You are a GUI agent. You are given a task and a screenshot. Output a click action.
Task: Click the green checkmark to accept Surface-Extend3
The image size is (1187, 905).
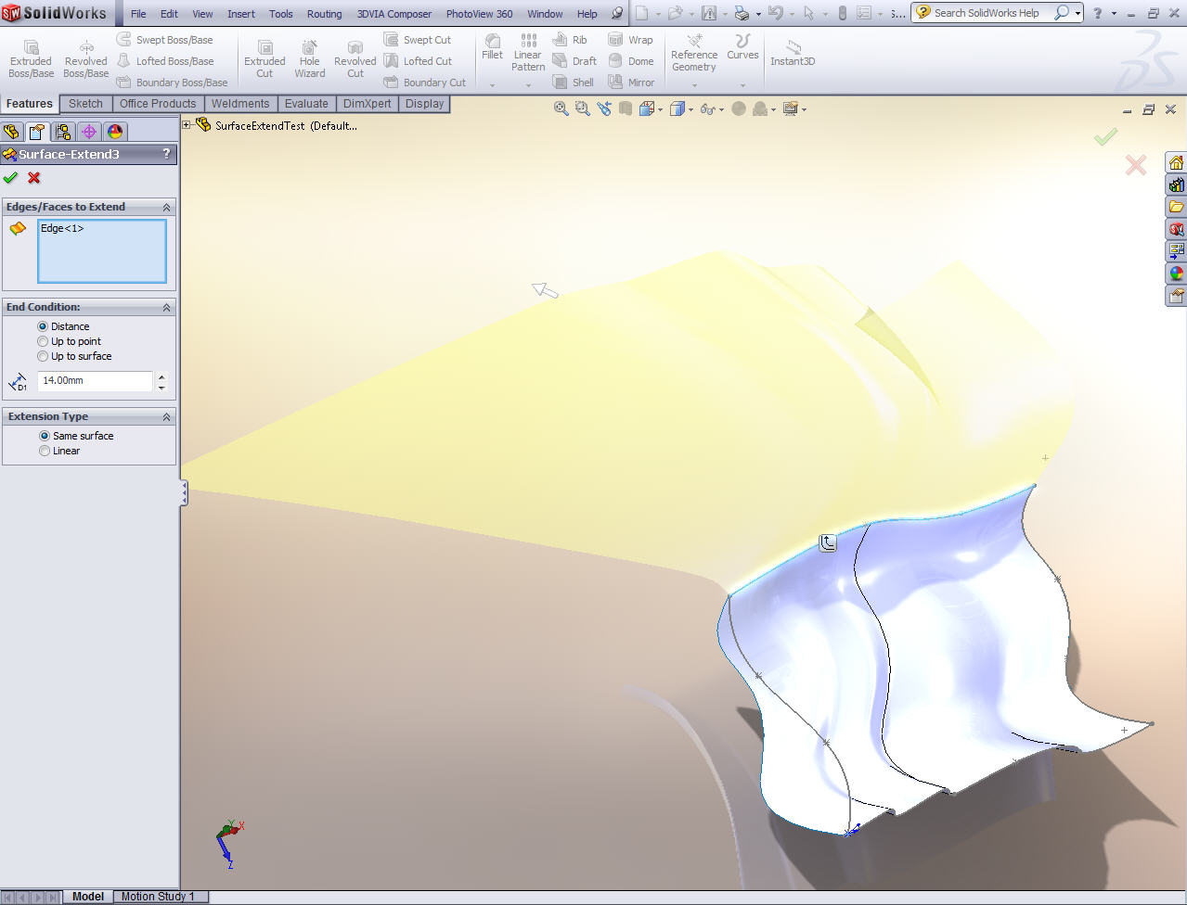[x=10, y=178]
